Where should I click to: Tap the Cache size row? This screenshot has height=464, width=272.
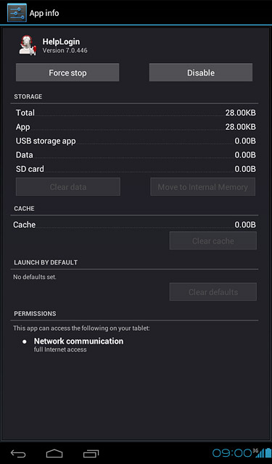tap(135, 225)
